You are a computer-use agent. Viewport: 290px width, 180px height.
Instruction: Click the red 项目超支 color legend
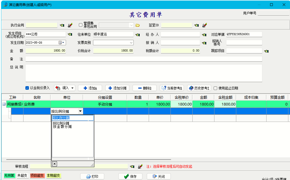(x=37, y=176)
